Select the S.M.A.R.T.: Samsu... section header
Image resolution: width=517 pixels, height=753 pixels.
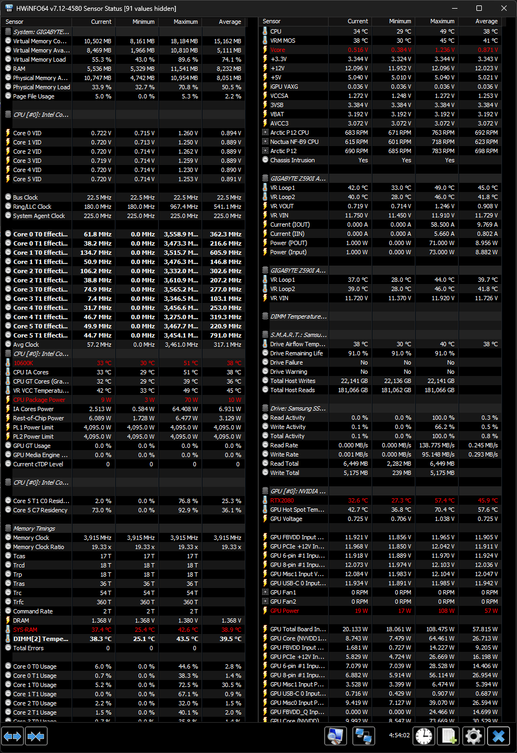[x=381, y=335]
